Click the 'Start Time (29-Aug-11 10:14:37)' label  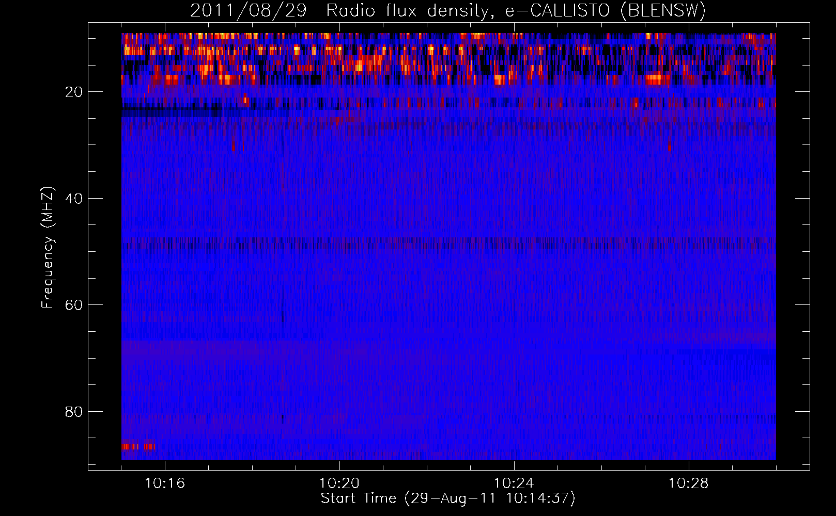448,498
